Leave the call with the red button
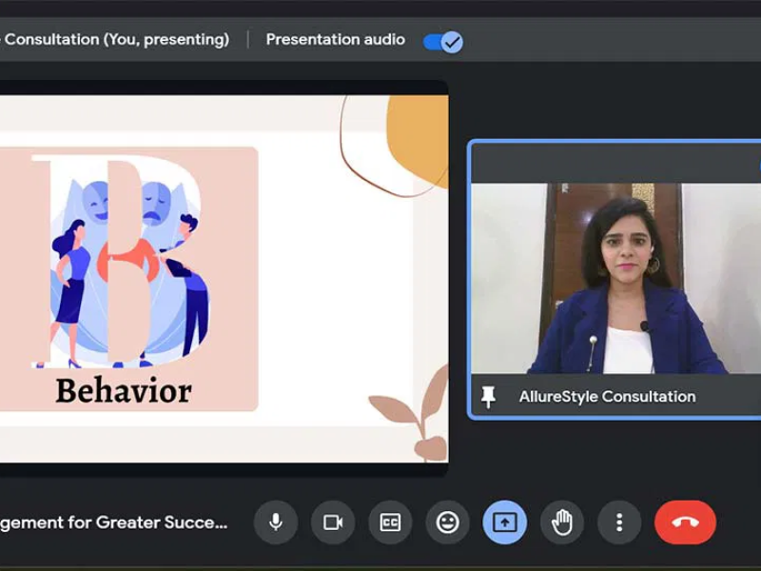Viewport: 761px width, 571px height. coord(685,522)
